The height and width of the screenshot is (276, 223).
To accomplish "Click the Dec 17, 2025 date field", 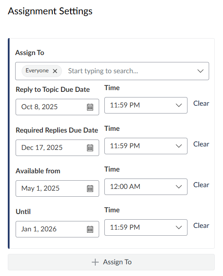I will pos(57,148).
